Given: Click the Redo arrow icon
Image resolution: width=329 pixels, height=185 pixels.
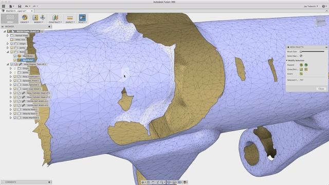Looking at the screenshot, I should click(34, 6).
